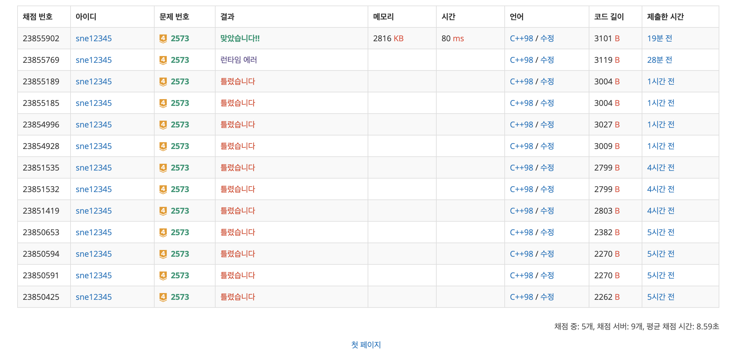This screenshot has width=731, height=354.
Task: Click tier badge for submission 23850653
Action: pos(163,232)
